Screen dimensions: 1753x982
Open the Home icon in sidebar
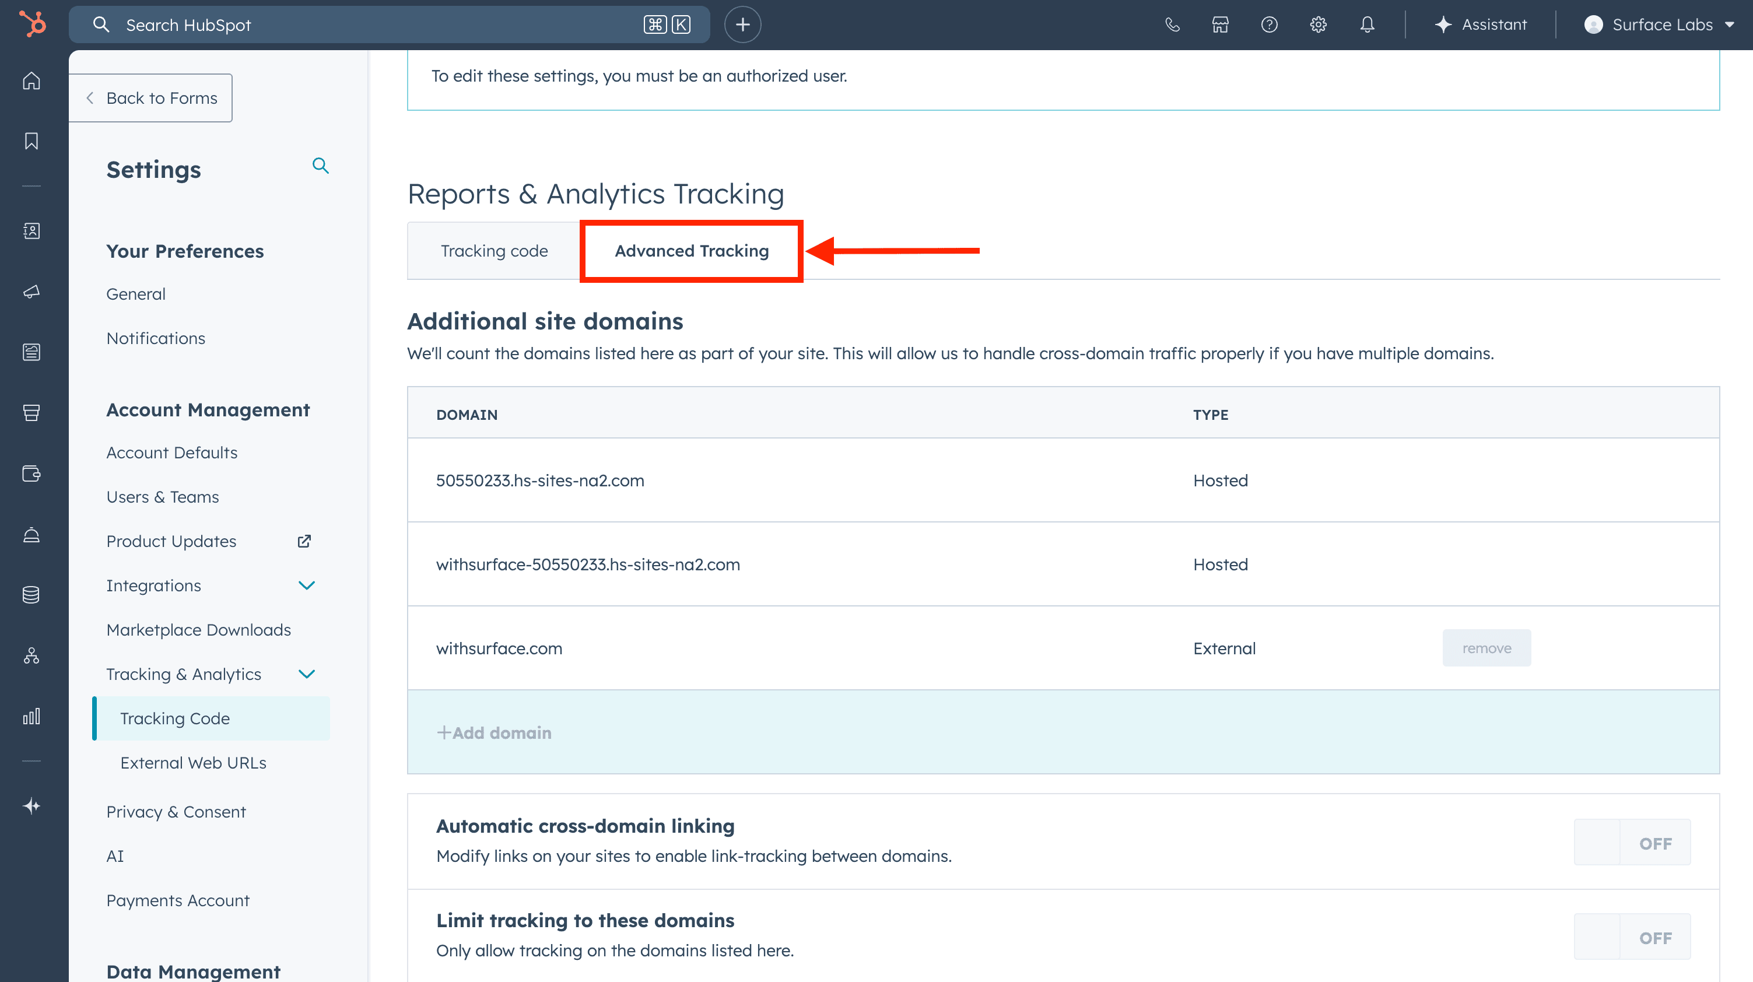coord(31,81)
